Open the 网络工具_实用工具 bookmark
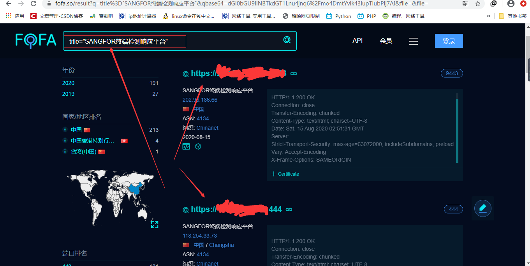 click(x=249, y=16)
